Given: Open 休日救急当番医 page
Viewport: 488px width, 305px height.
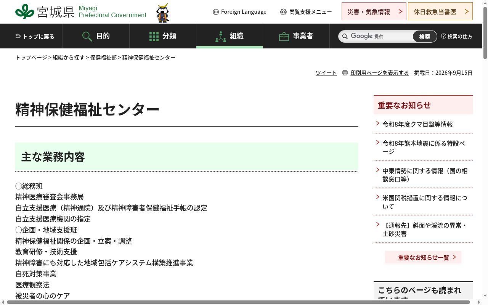Looking at the screenshot, I should pos(440,11).
